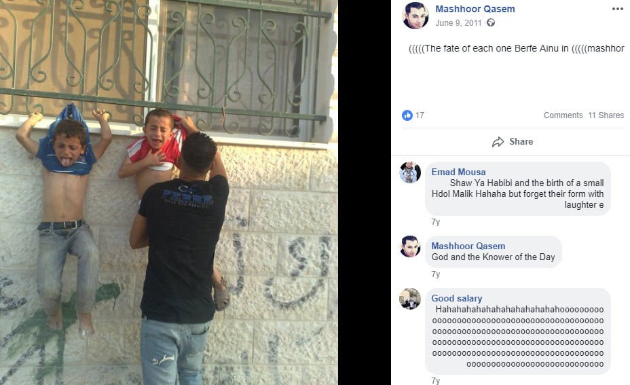Click the share arrow icon
This screenshot has width=630, height=385.
coord(498,142)
